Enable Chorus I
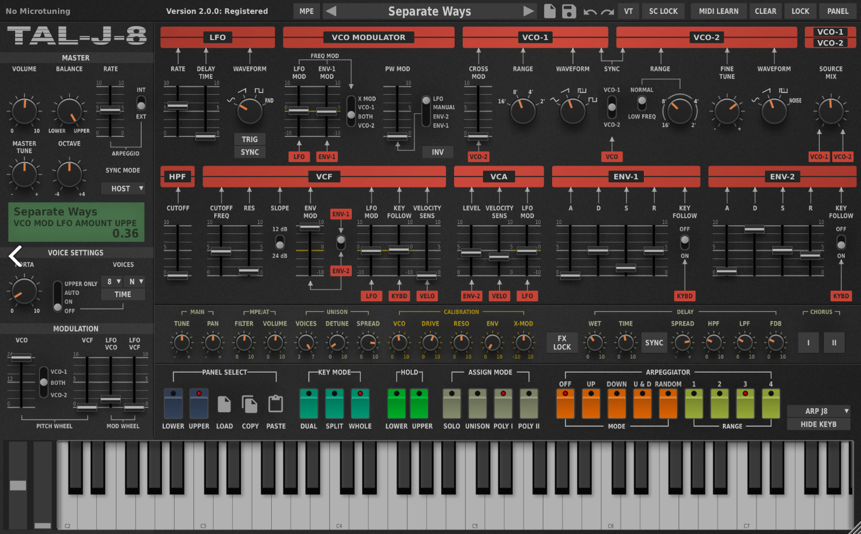 (x=808, y=342)
